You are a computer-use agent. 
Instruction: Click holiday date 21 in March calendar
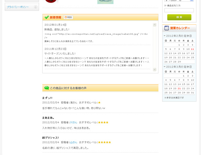point(179,88)
